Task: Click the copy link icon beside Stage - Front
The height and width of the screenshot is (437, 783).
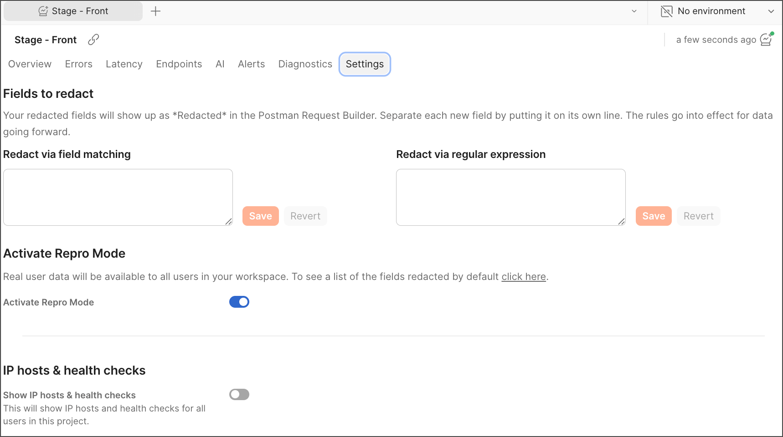Action: tap(93, 40)
